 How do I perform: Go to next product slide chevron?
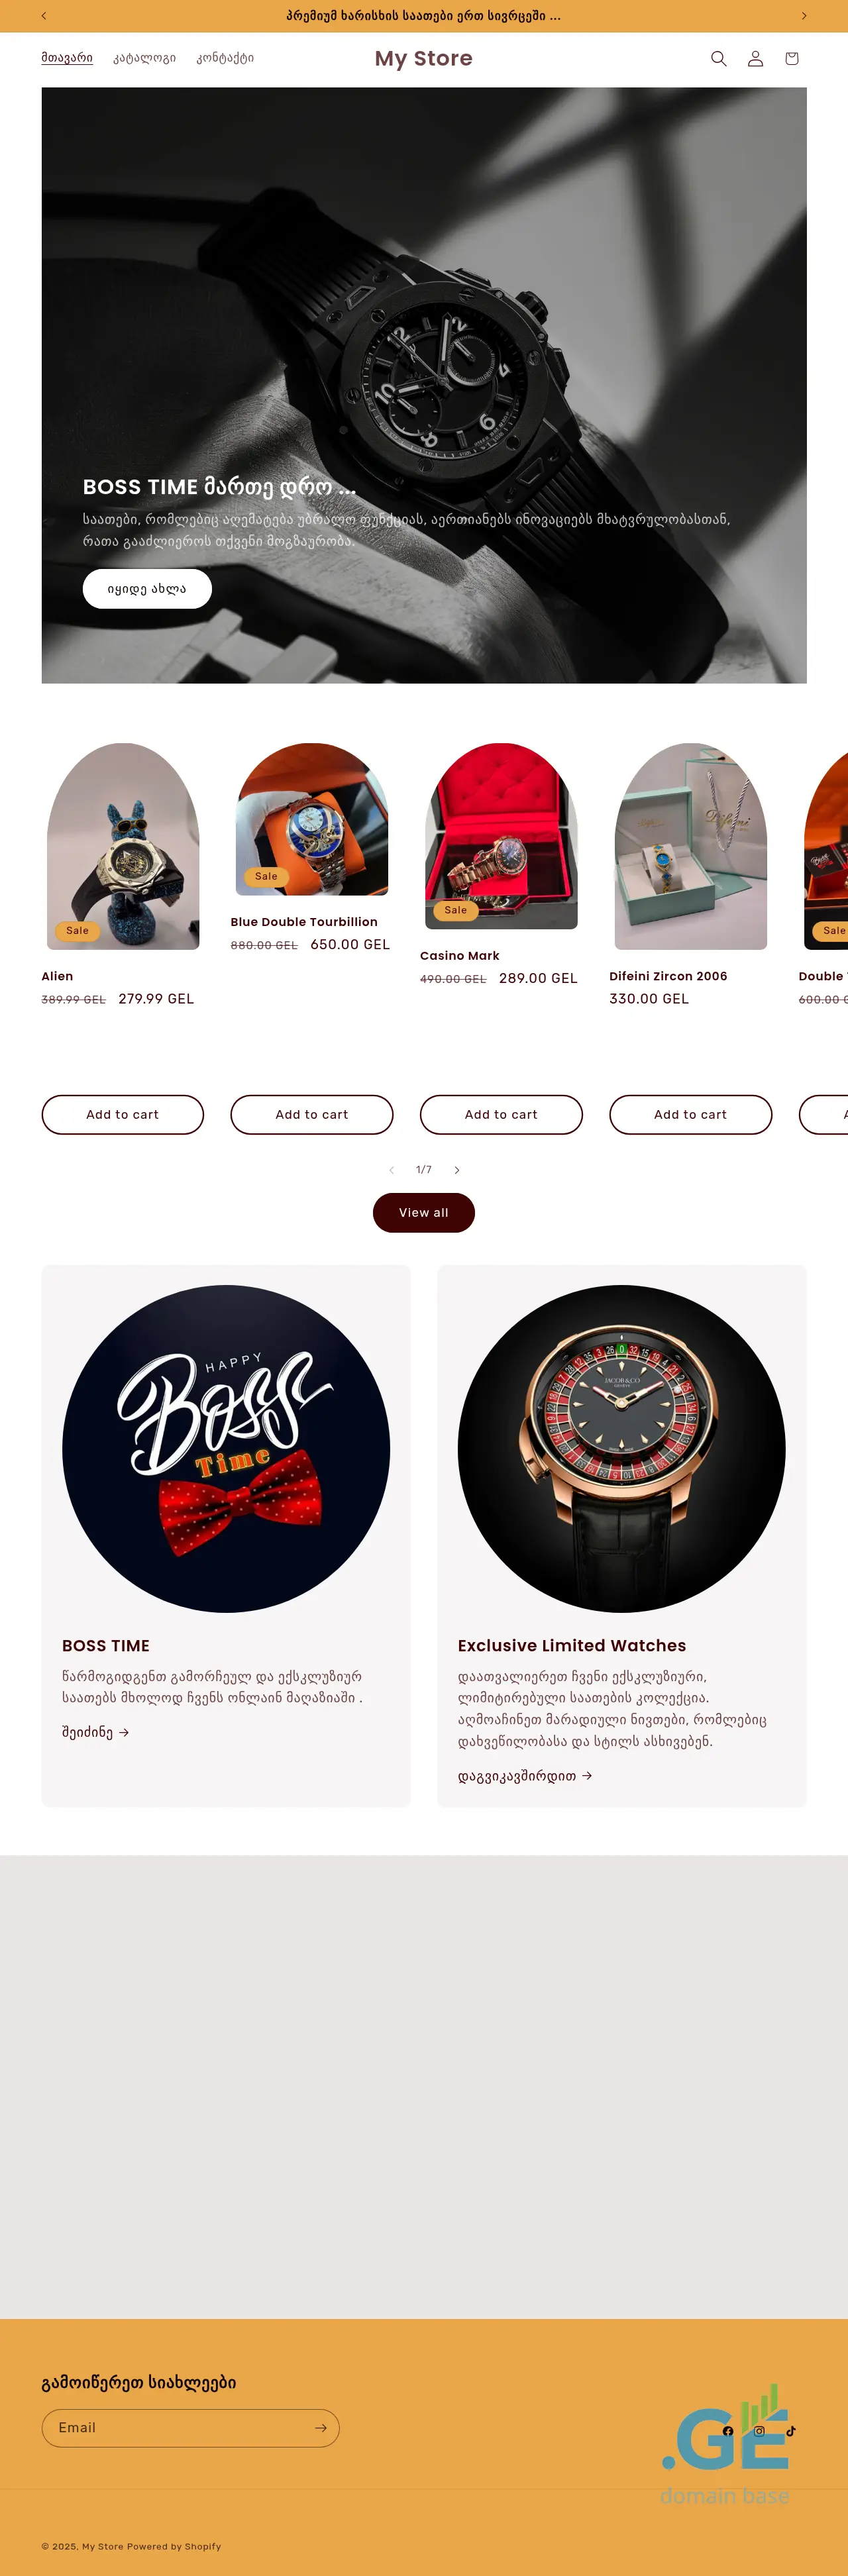point(457,1170)
